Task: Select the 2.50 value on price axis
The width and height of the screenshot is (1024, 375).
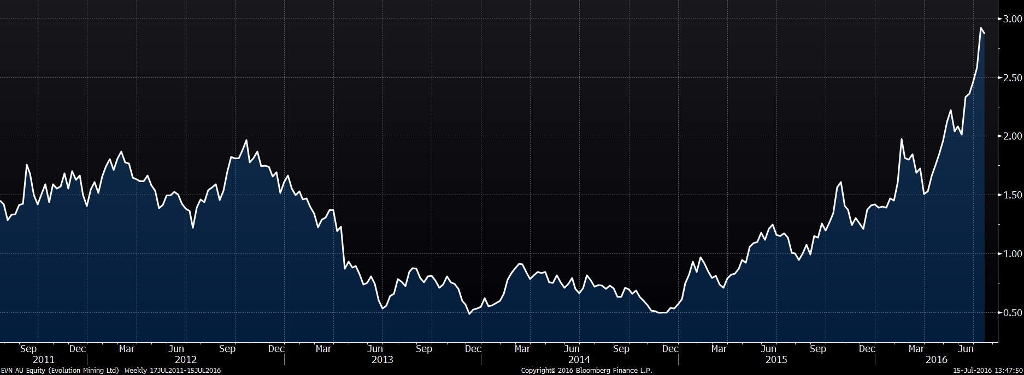Action: [x=1013, y=78]
